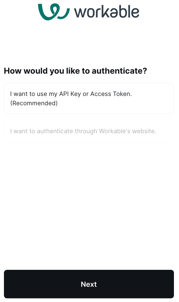Image resolution: width=179 pixels, height=302 pixels.
Task: Click the workable wordmark text
Action: 107,12
